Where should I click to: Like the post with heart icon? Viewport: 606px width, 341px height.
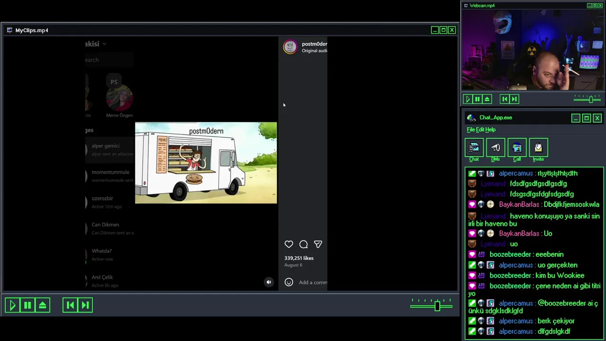[x=289, y=244]
